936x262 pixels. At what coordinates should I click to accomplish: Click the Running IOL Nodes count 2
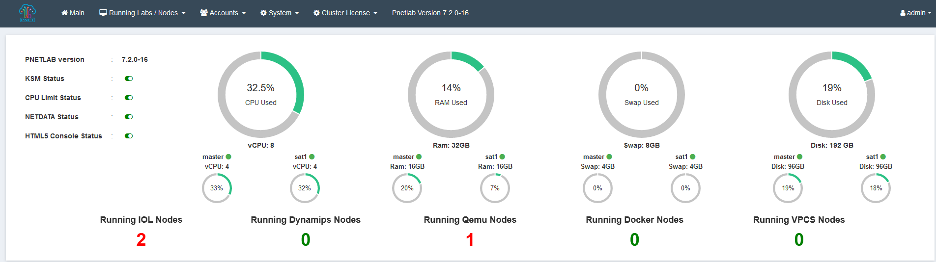[141, 240]
